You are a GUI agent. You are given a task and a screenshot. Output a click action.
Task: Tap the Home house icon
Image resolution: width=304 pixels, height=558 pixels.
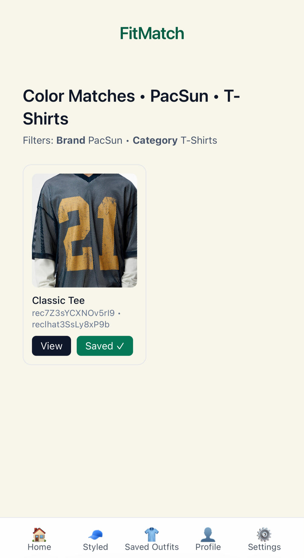[x=39, y=534]
